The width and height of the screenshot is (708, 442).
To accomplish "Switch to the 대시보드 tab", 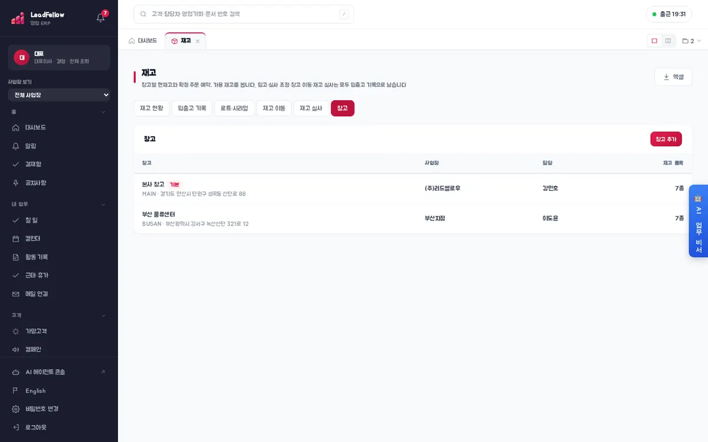I will (x=143, y=41).
